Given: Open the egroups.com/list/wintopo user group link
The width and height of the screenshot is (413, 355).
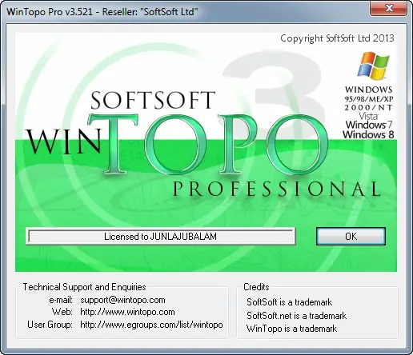Looking at the screenshot, I should pos(151,325).
